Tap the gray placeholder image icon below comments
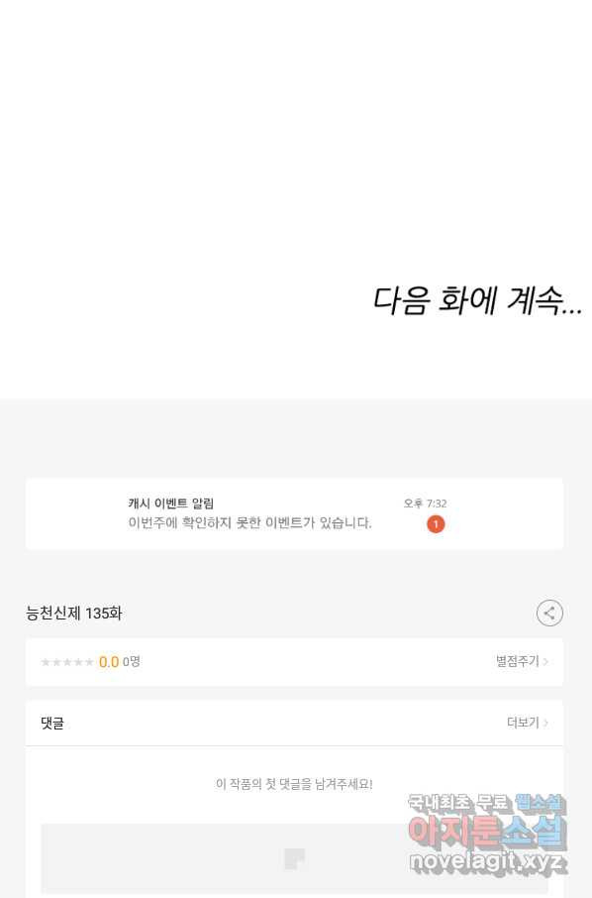 click(x=295, y=858)
